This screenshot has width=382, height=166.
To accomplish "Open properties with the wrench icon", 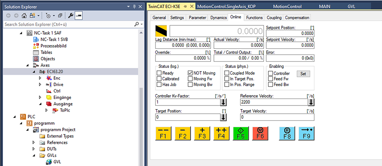I will [x=70, y=16].
